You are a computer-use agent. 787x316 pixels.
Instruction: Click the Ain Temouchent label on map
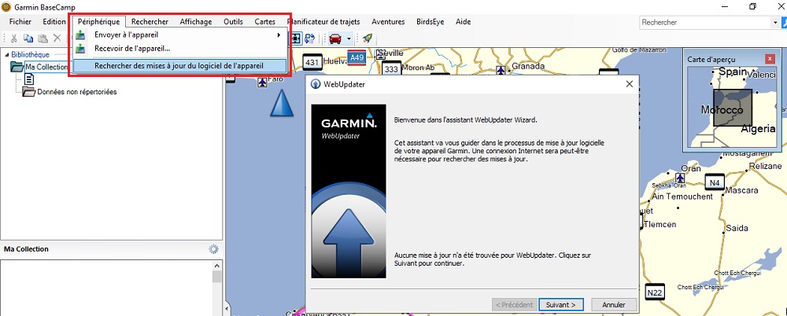pyautogui.click(x=682, y=196)
